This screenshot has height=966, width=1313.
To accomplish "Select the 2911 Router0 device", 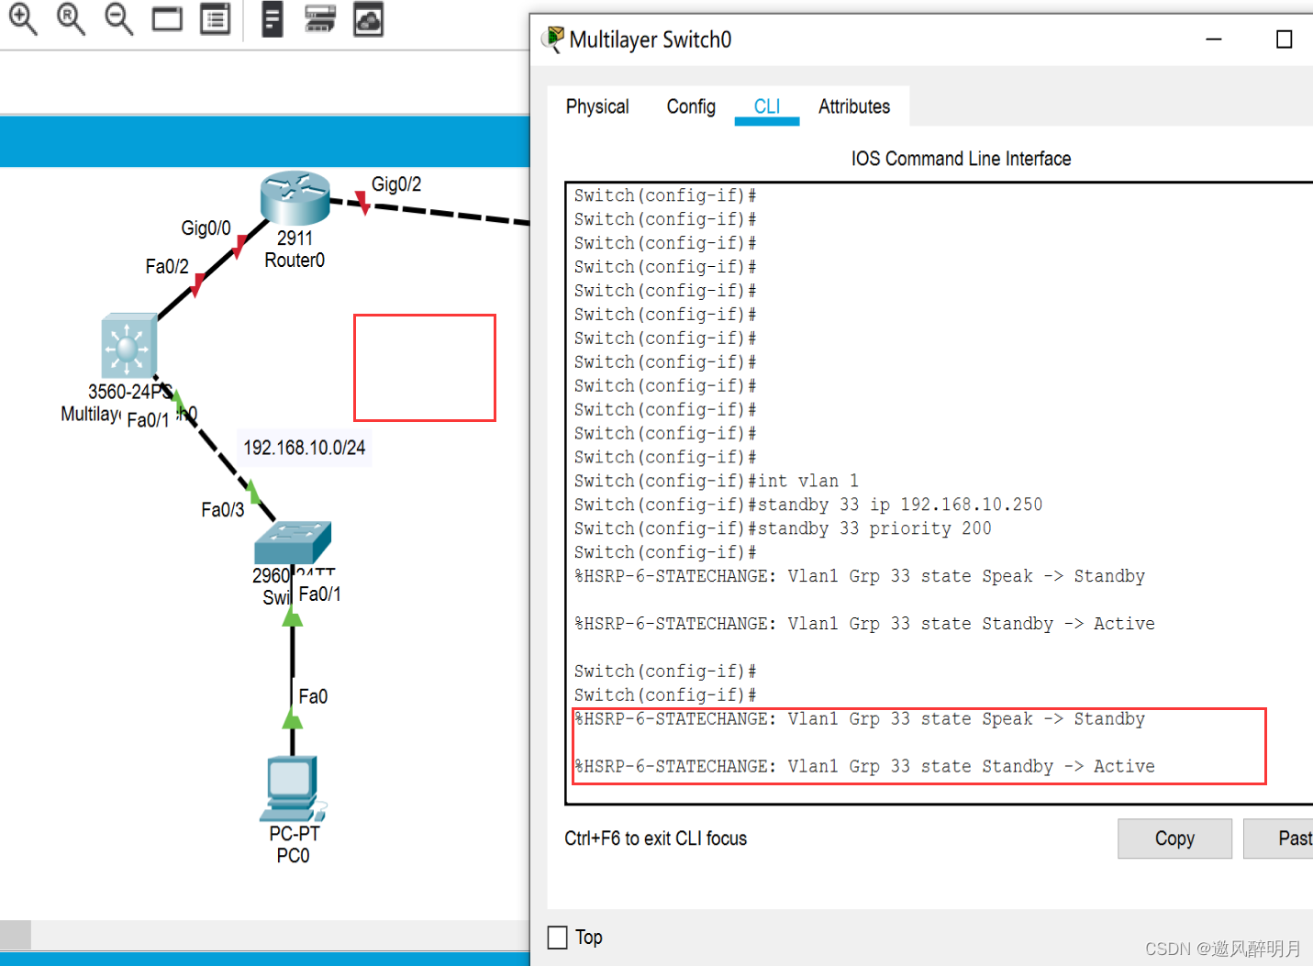I will [x=295, y=198].
